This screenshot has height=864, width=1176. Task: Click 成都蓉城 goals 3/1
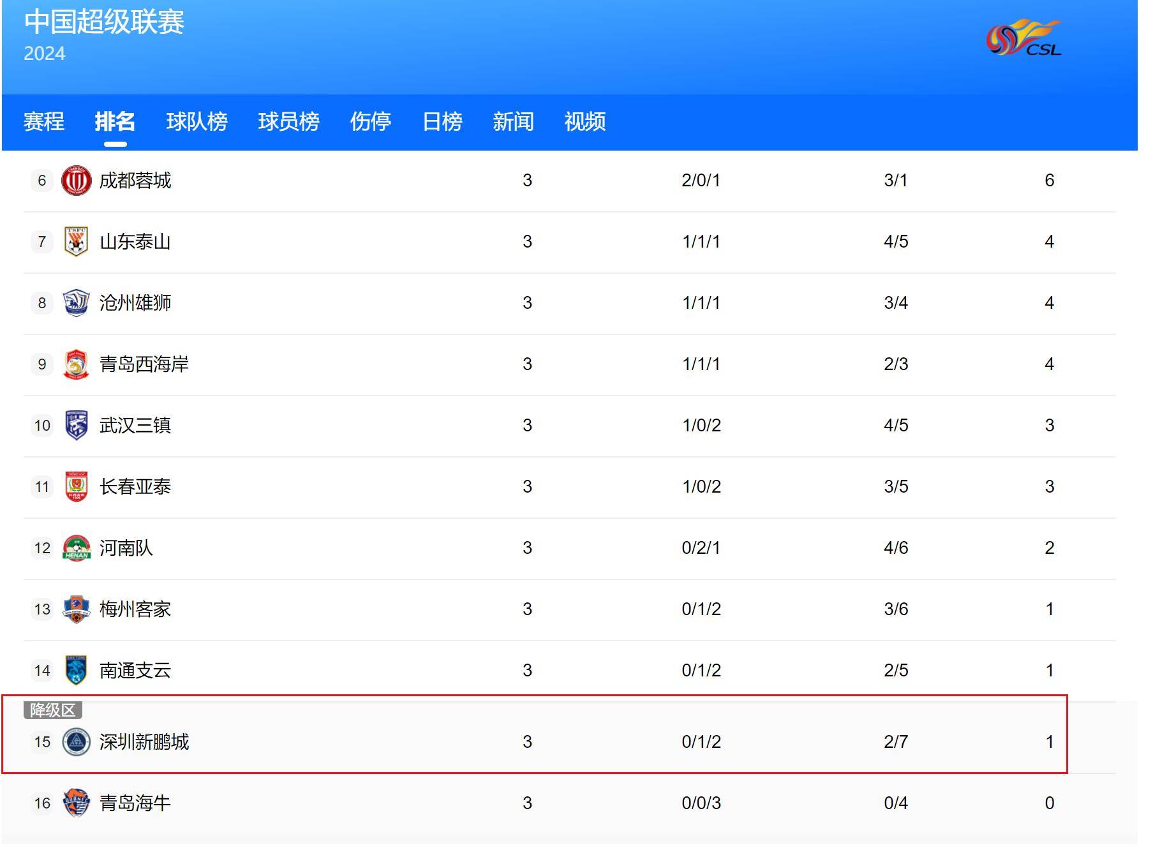896,181
